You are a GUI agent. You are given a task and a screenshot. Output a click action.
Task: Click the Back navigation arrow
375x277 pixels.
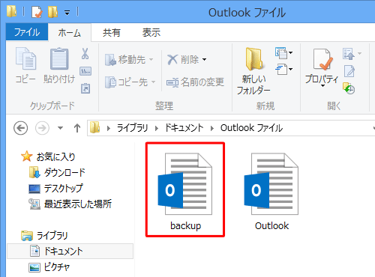(20, 128)
